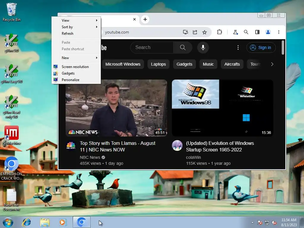The width and height of the screenshot is (304, 228).
Task: Show more category chips with right arrow
Action: click(272, 64)
